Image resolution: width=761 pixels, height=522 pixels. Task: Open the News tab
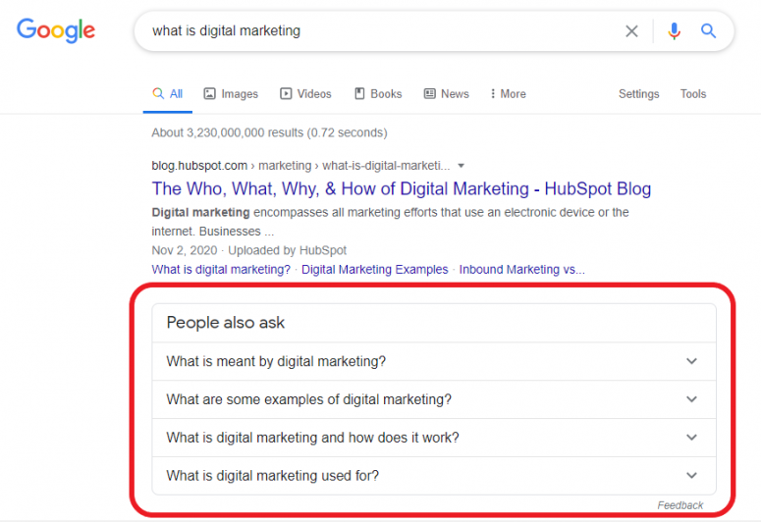(x=447, y=93)
